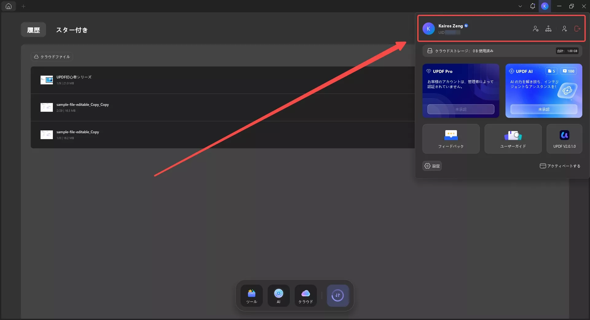Open the AI dock button
This screenshot has width=590, height=320.
279,296
